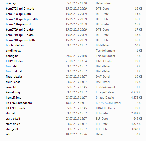This screenshot has width=146, height=141.
Task: Click ORACLE-Datei type label
Action: coord(105,108)
